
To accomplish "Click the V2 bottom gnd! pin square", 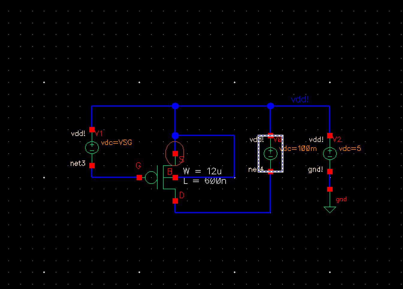I will point(330,172).
